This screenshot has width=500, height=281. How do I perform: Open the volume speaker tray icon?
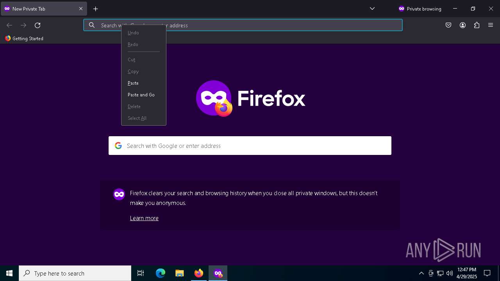450,273
